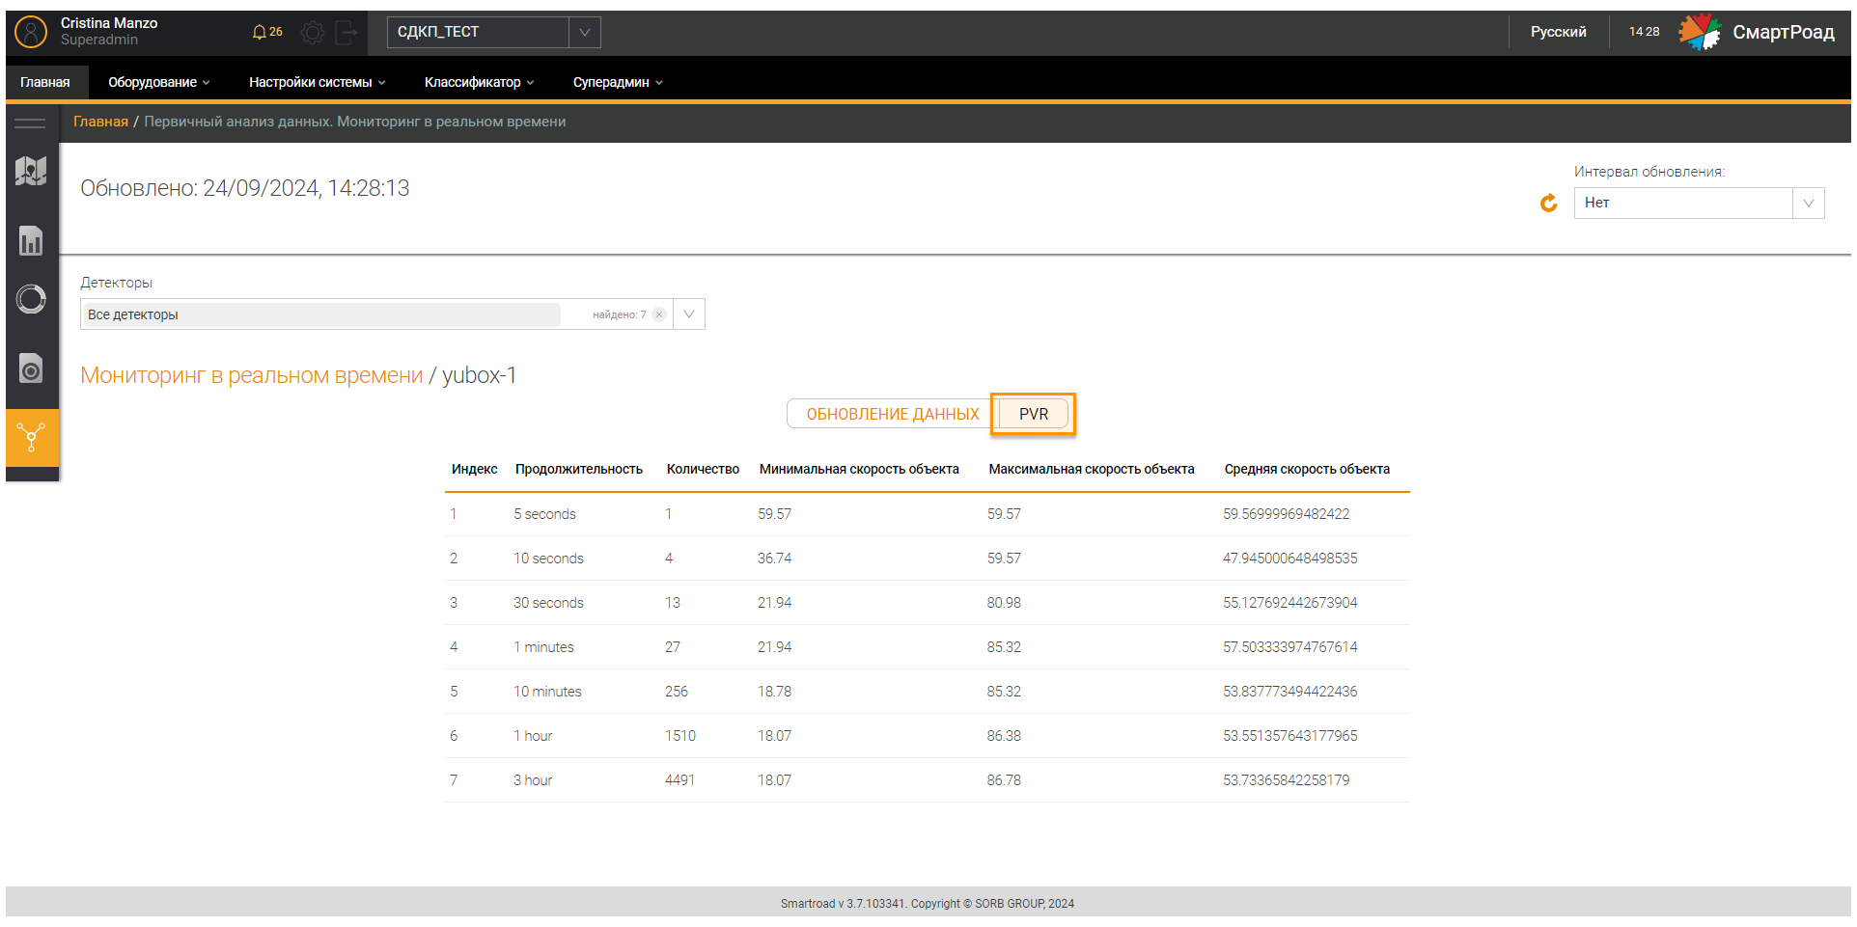Viewport: 1857px width, 927px height.
Task: Go to the Главная menu tab
Action: [45, 82]
